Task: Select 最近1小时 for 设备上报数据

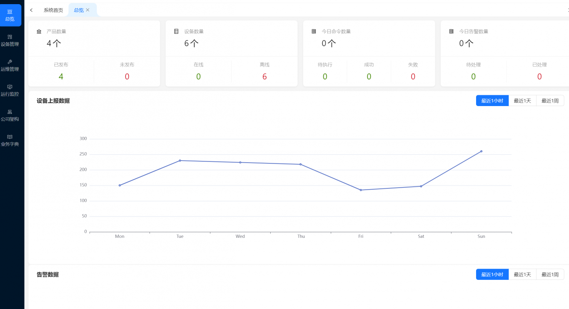Action: [x=492, y=101]
